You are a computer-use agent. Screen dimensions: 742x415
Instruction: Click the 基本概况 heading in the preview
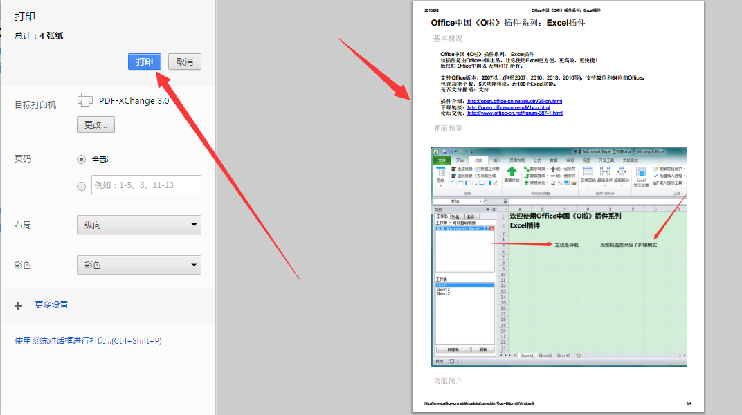coord(448,38)
